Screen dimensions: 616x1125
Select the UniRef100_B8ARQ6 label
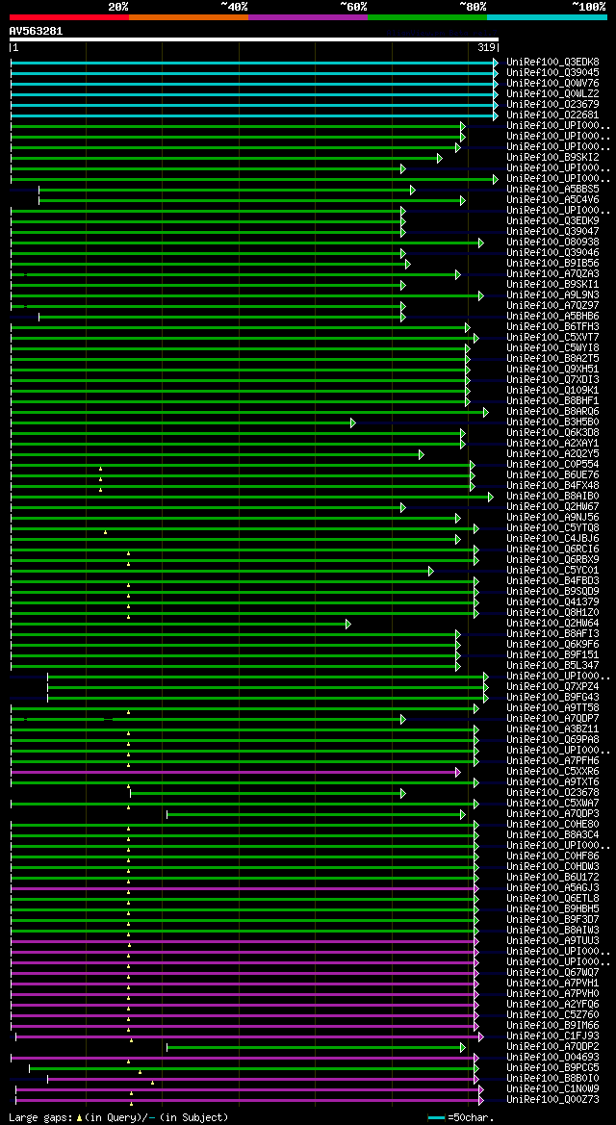[x=552, y=412]
